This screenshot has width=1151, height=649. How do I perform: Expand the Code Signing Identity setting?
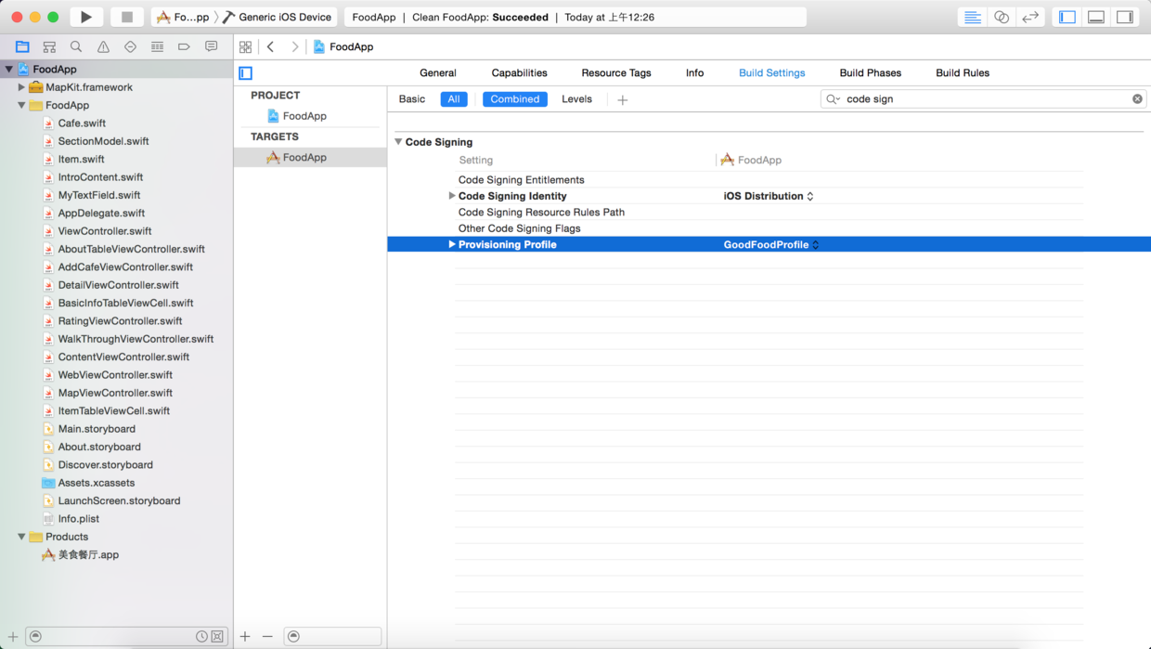[x=452, y=196]
